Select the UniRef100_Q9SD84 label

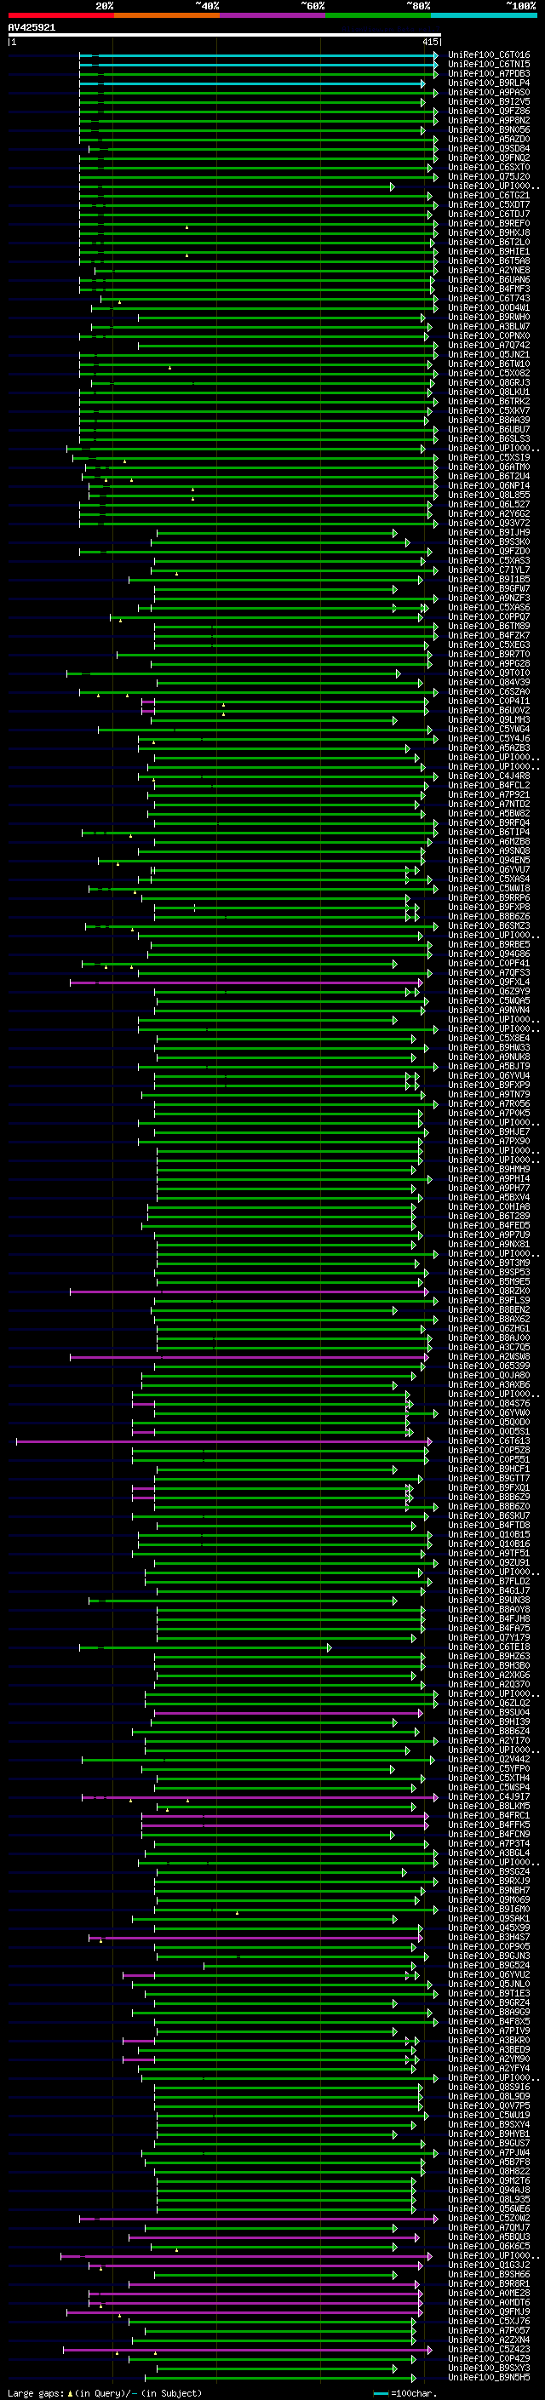coord(489,148)
